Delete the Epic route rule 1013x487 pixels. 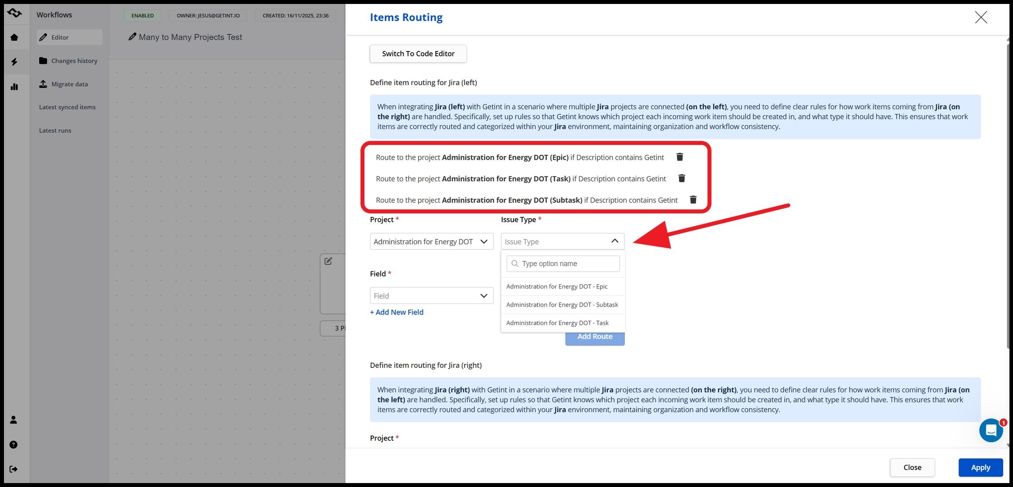(x=679, y=157)
